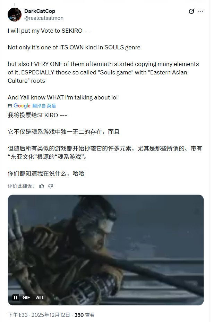Click the post timestamp 下午1:33
This screenshot has height=322, width=213.
coord(18,315)
